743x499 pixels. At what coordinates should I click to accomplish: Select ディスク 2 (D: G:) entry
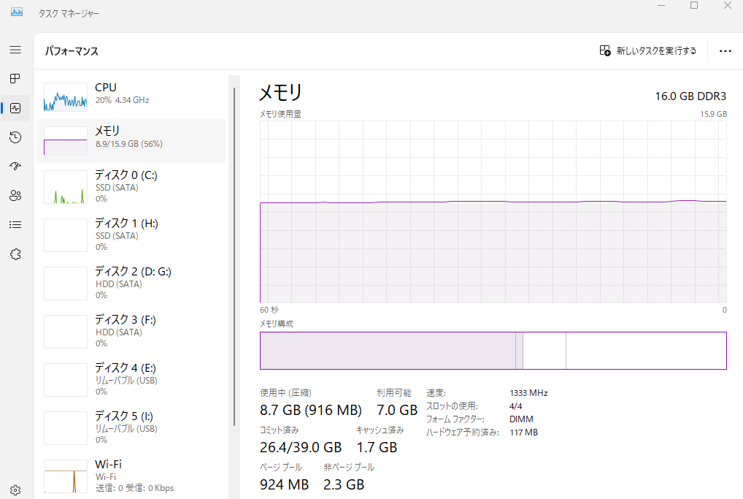(131, 283)
